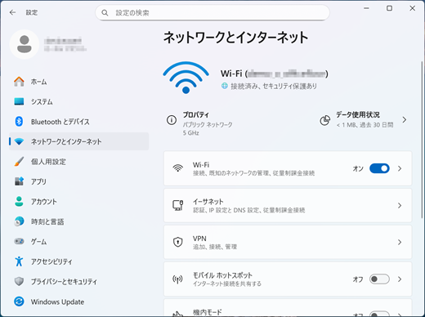This screenshot has height=317, width=425.
Task: Open アクセシビリティ settings category
Action: pos(79,261)
